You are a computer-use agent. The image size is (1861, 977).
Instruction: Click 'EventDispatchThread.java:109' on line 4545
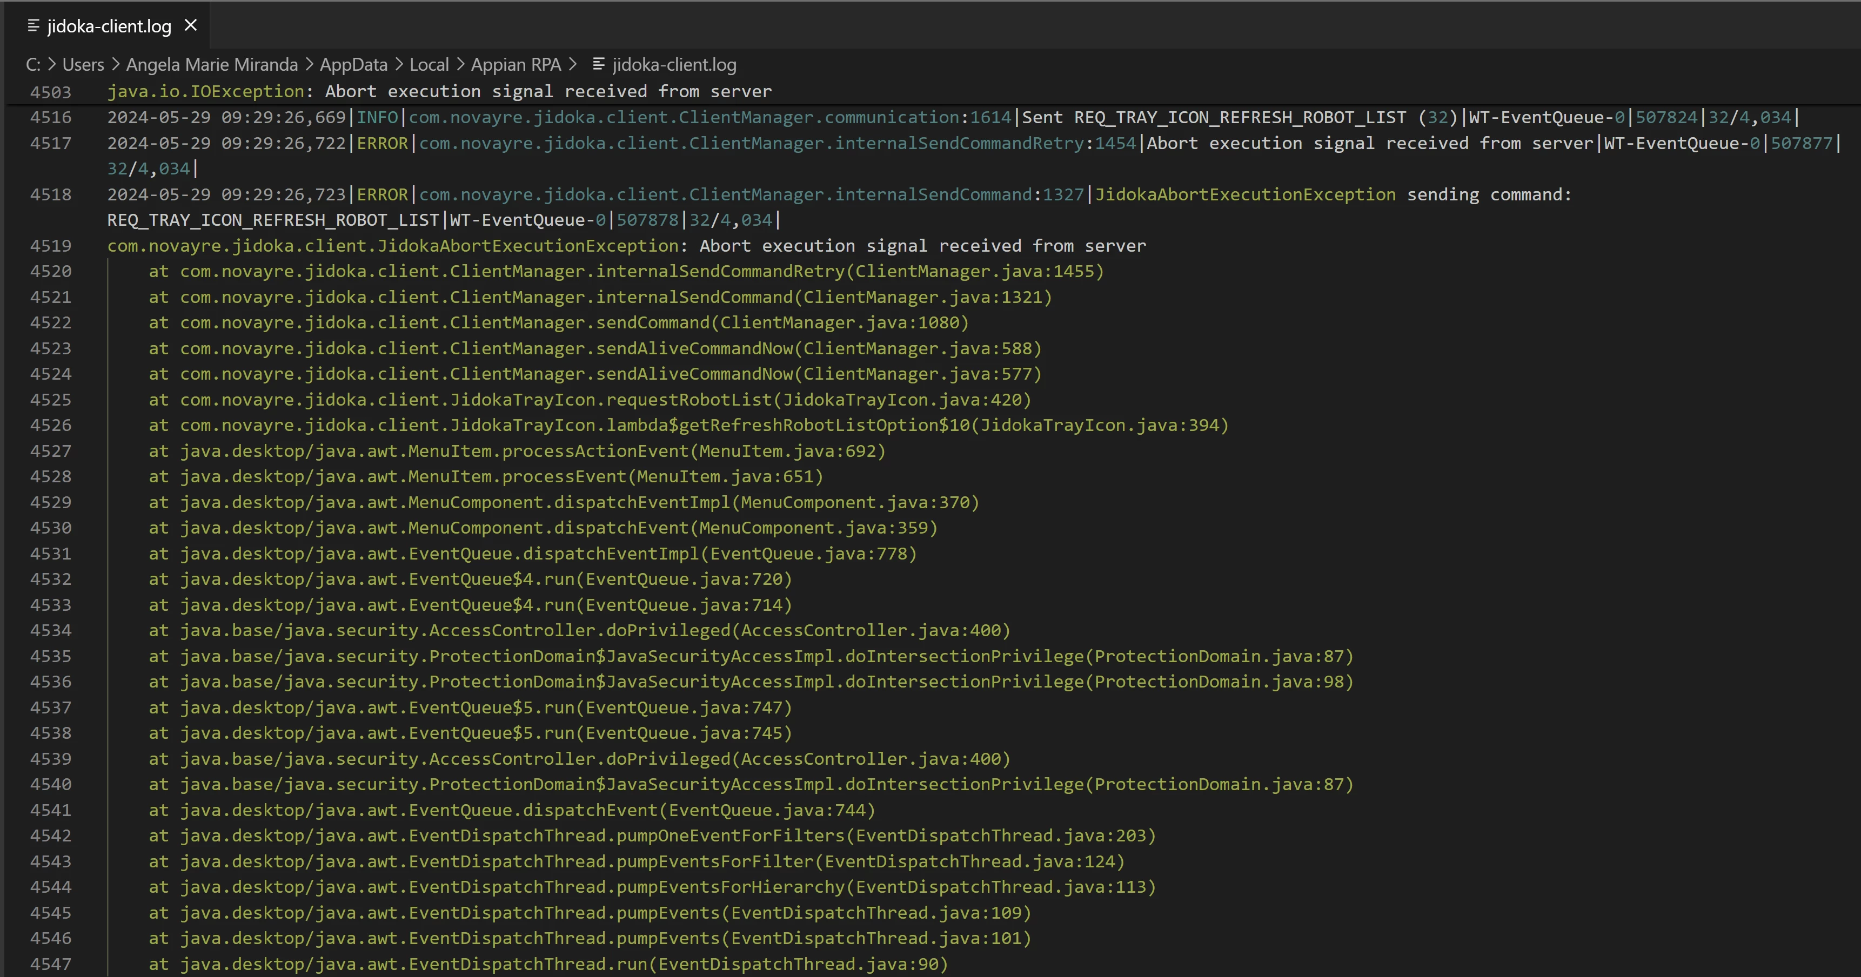[x=876, y=913]
